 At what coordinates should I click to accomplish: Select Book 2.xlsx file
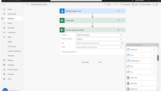click(x=141, y=83)
